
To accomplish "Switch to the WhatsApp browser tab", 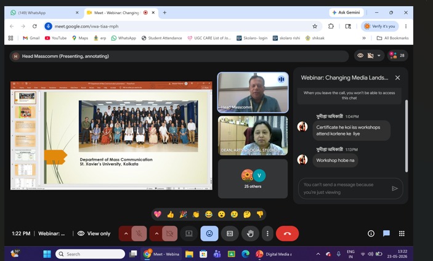I will pyautogui.click(x=45, y=13).
